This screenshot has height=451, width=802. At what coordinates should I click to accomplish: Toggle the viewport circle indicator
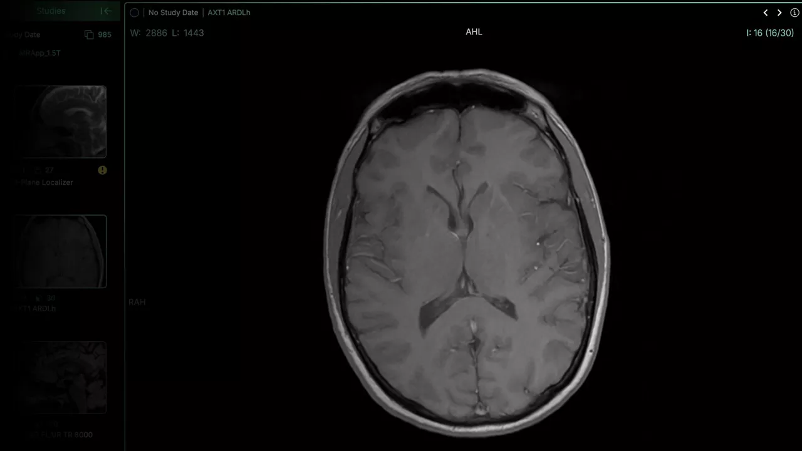click(134, 13)
